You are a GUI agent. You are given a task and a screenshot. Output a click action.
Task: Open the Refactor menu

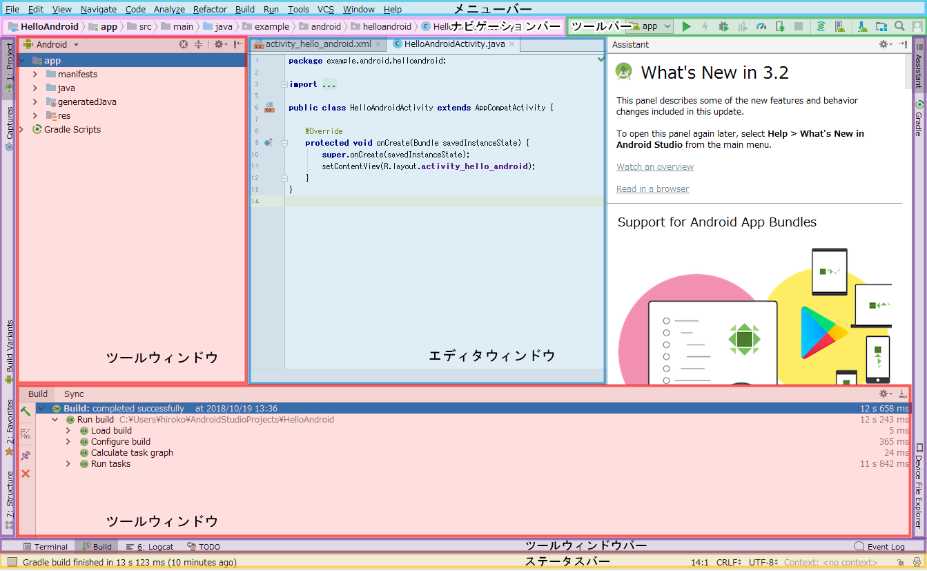pos(210,9)
